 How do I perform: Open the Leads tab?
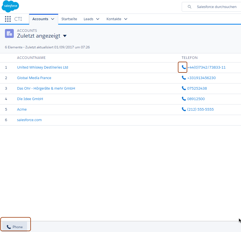point(89,19)
